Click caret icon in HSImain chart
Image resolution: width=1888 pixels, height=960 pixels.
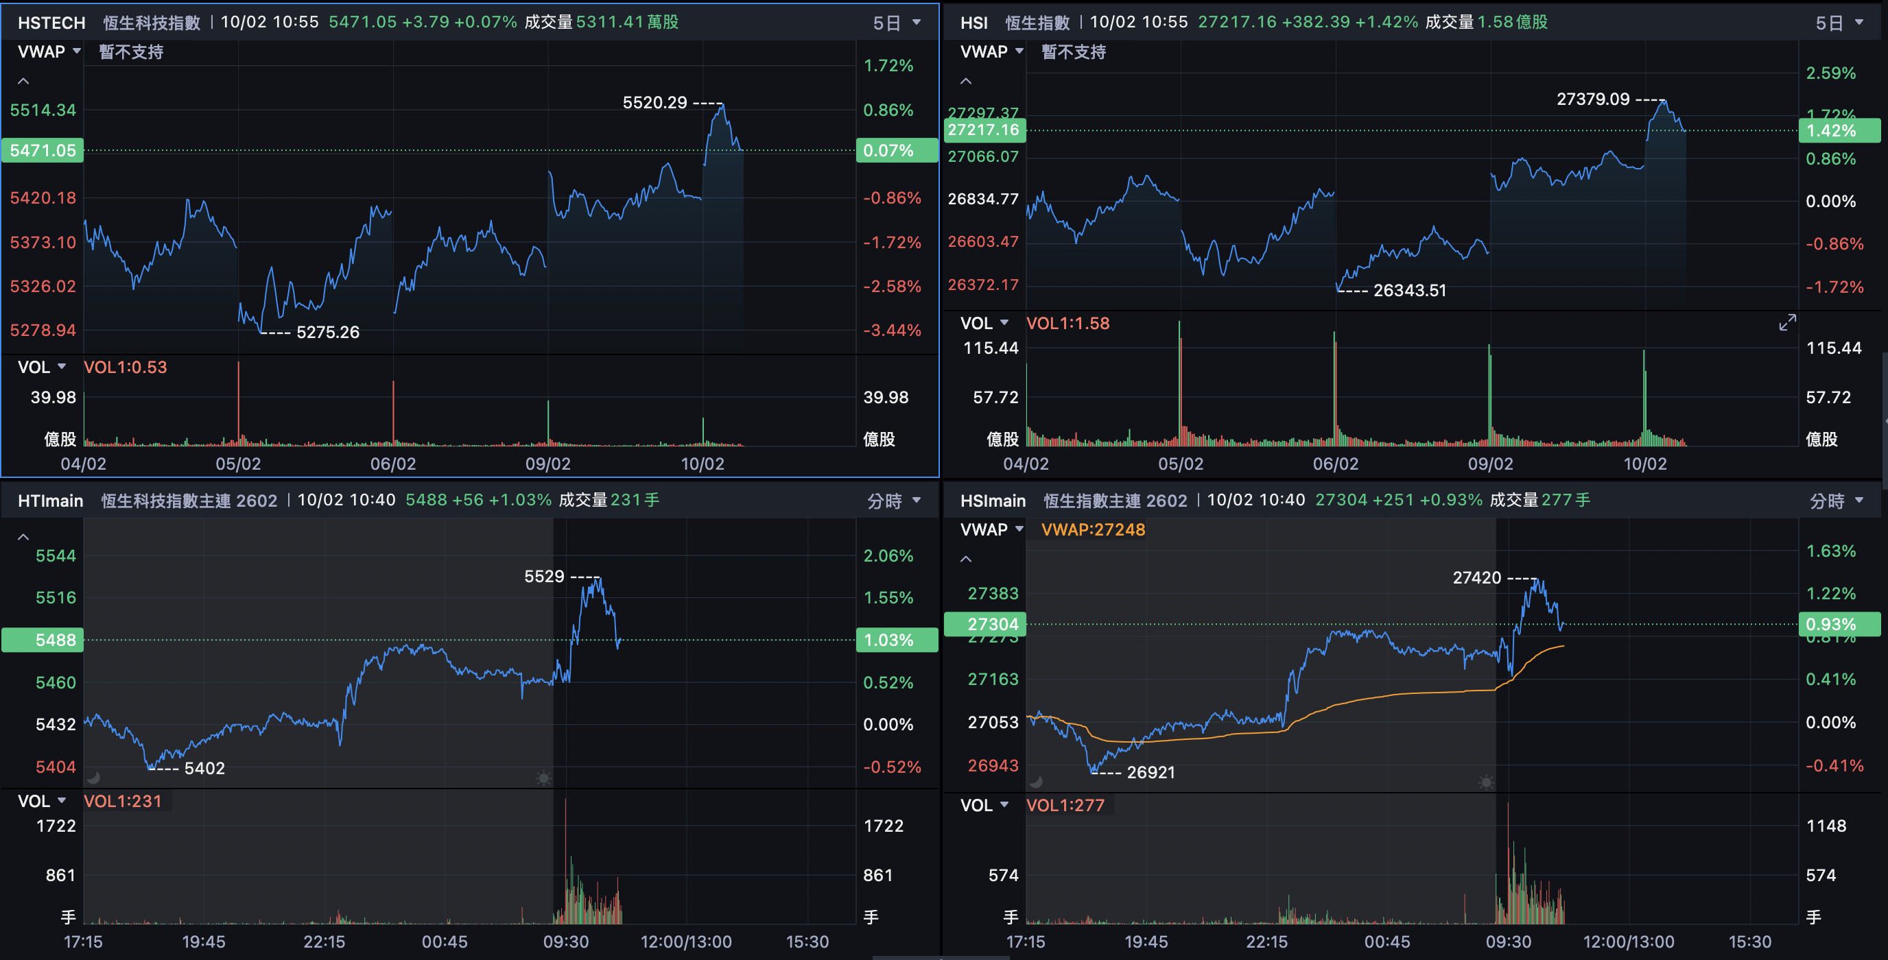(x=966, y=559)
